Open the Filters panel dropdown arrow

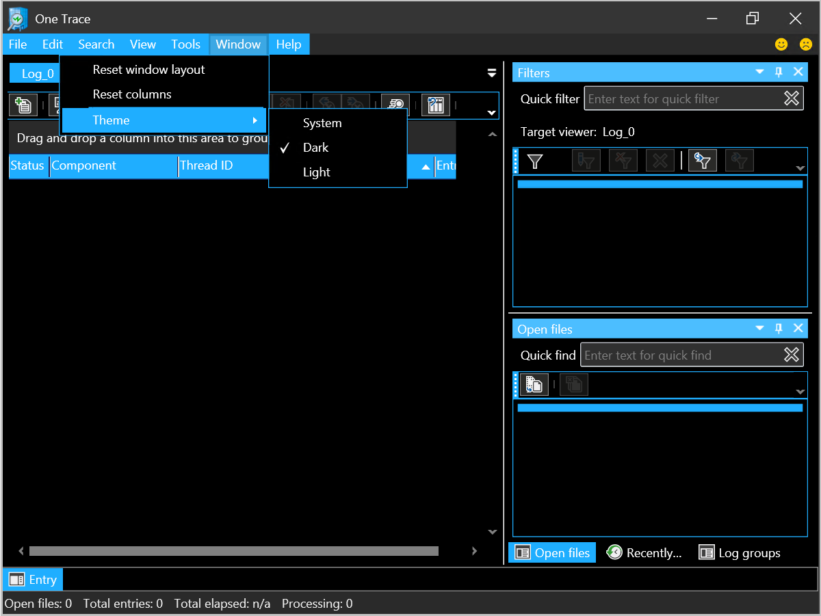[x=759, y=72]
